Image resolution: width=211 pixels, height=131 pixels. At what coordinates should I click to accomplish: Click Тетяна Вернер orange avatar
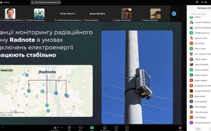[191, 117]
